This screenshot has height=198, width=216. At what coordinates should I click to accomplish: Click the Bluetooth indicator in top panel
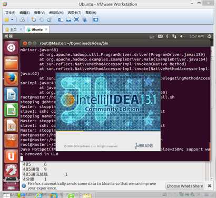tap(167, 36)
